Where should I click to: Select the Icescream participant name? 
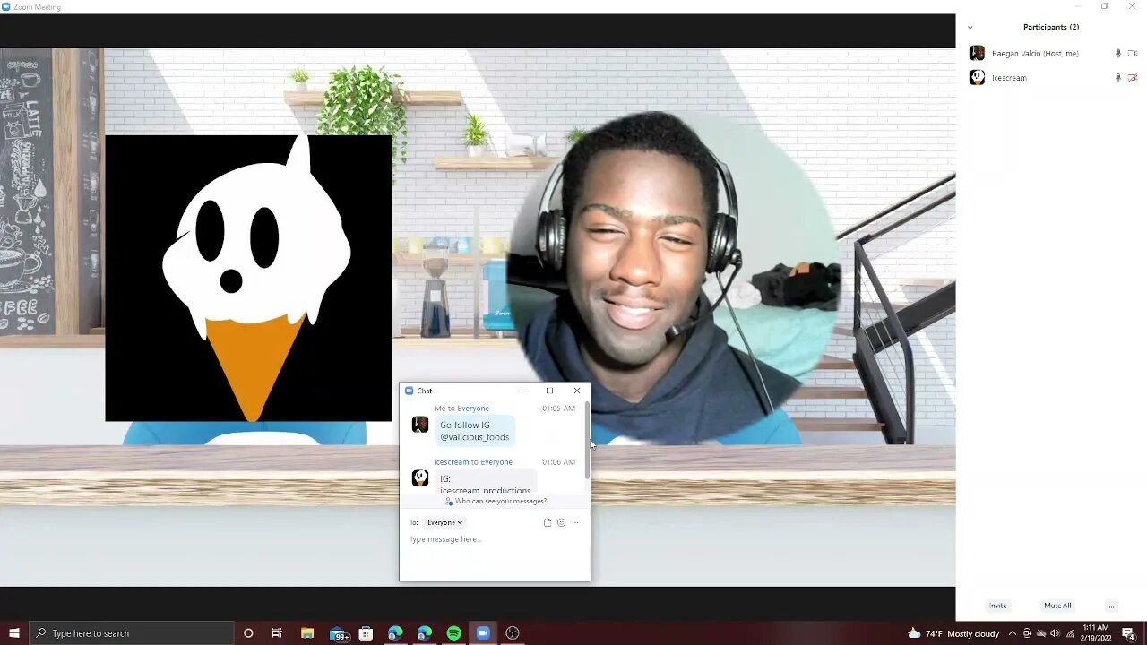point(1009,78)
